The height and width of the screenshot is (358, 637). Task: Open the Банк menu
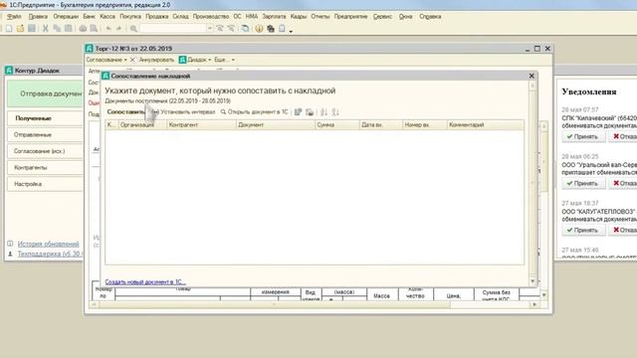coord(89,17)
